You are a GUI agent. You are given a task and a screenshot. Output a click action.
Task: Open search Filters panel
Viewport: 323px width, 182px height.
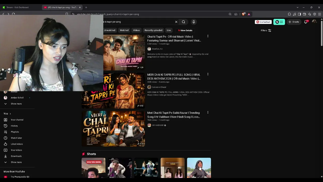266,30
